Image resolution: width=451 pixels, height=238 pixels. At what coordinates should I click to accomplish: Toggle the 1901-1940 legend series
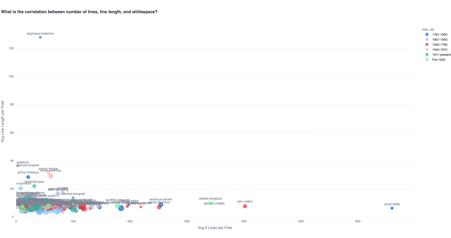(x=436, y=40)
